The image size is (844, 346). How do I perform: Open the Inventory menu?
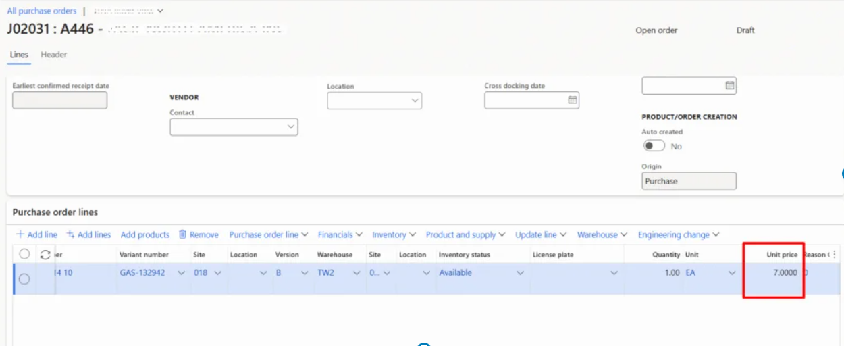pos(394,234)
